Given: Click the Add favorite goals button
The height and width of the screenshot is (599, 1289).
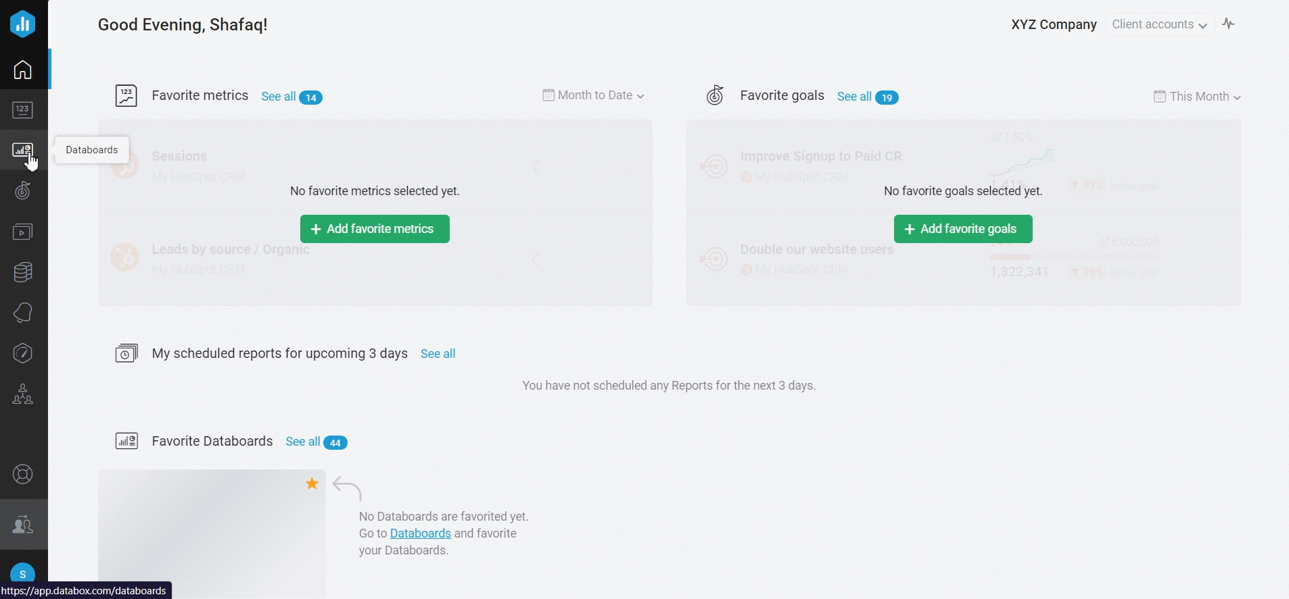Looking at the screenshot, I should 962,229.
